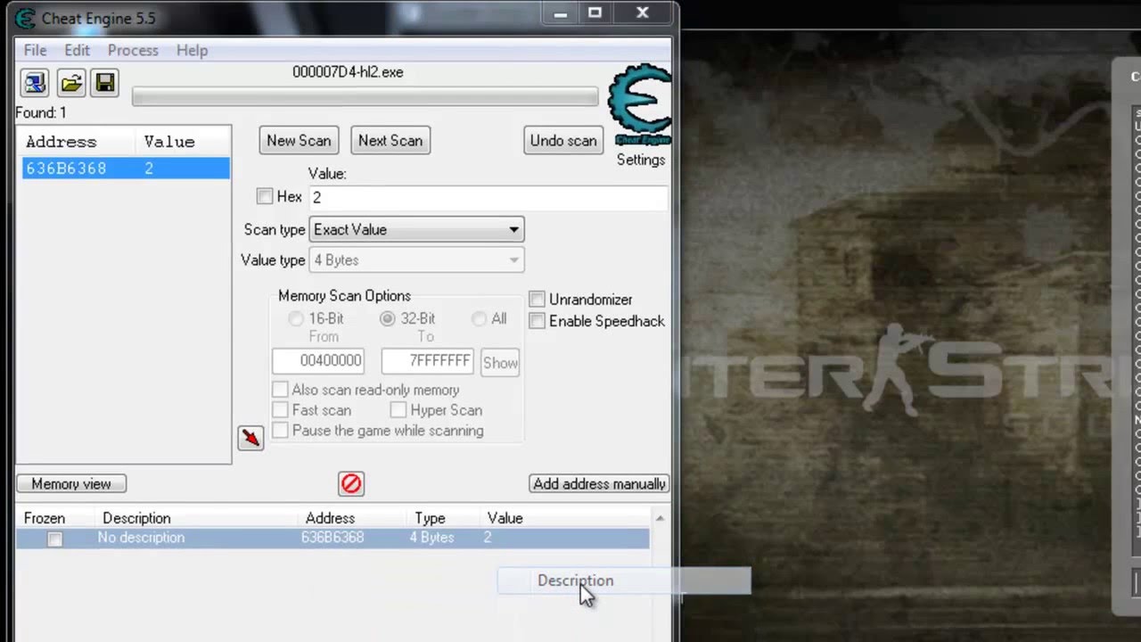
Task: Enable Speedhack checkbox
Action: coord(537,321)
